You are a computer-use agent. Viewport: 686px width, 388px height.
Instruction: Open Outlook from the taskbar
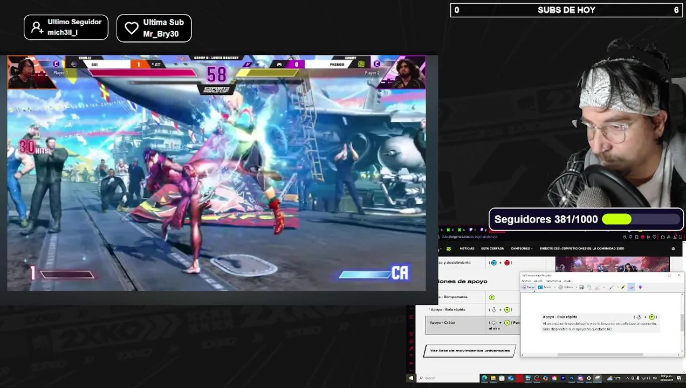tap(510, 378)
